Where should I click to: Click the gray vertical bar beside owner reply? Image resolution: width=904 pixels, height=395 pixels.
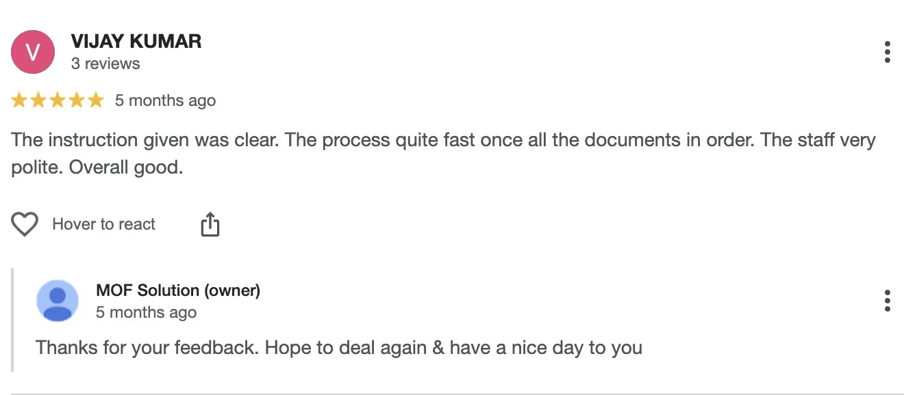click(12, 320)
